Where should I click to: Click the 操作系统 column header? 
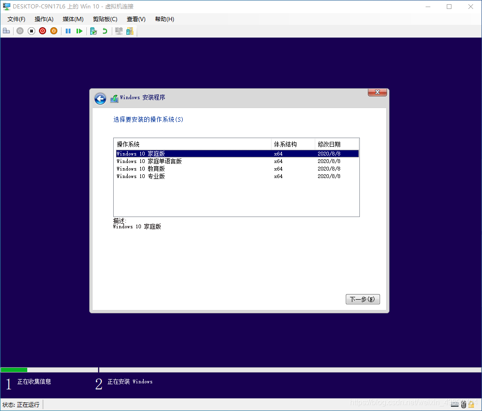tap(193, 144)
